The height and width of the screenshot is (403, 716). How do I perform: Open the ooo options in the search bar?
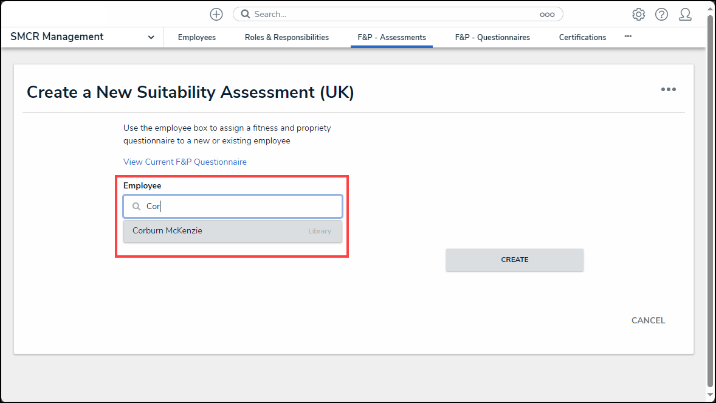point(546,14)
